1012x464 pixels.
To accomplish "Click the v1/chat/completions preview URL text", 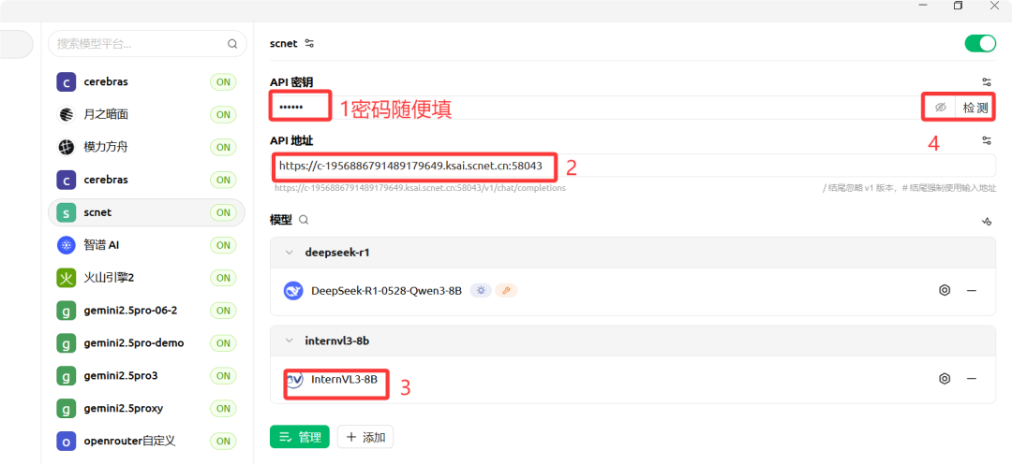I will [420, 188].
